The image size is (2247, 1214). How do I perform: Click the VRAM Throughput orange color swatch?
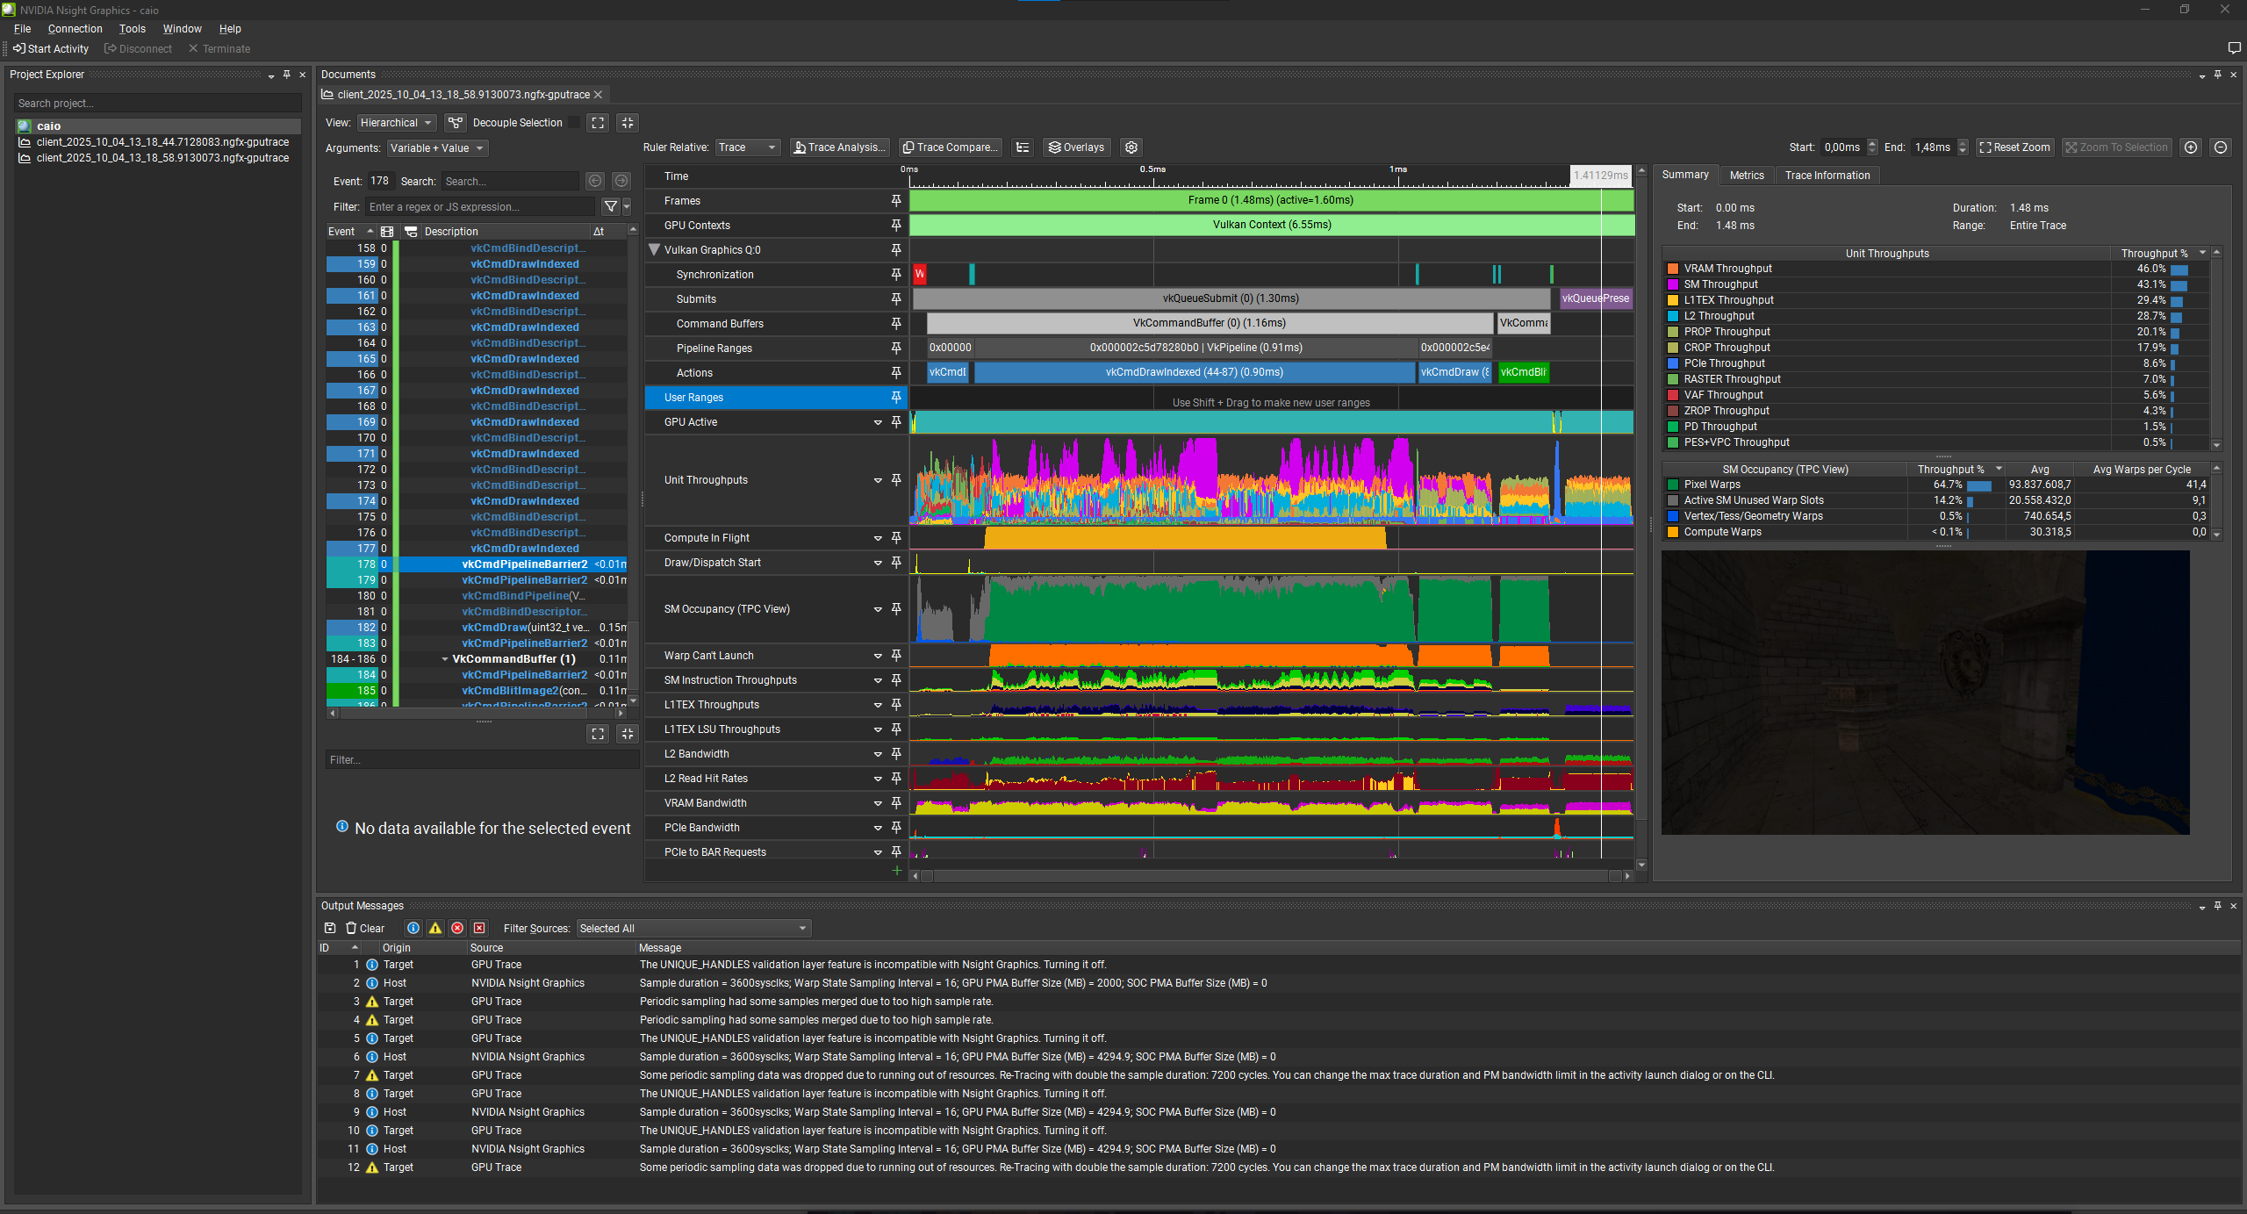[1673, 269]
